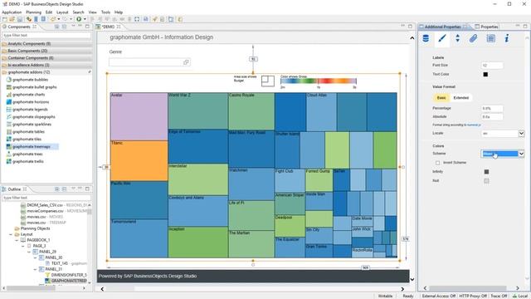This screenshot has height=299, width=531.
Task: Expand the Basic Components group
Action: click(46, 51)
